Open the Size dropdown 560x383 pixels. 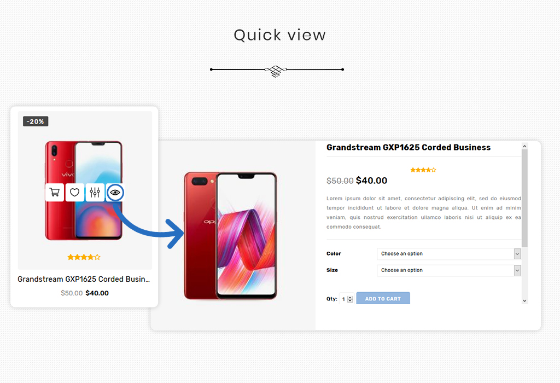click(449, 270)
